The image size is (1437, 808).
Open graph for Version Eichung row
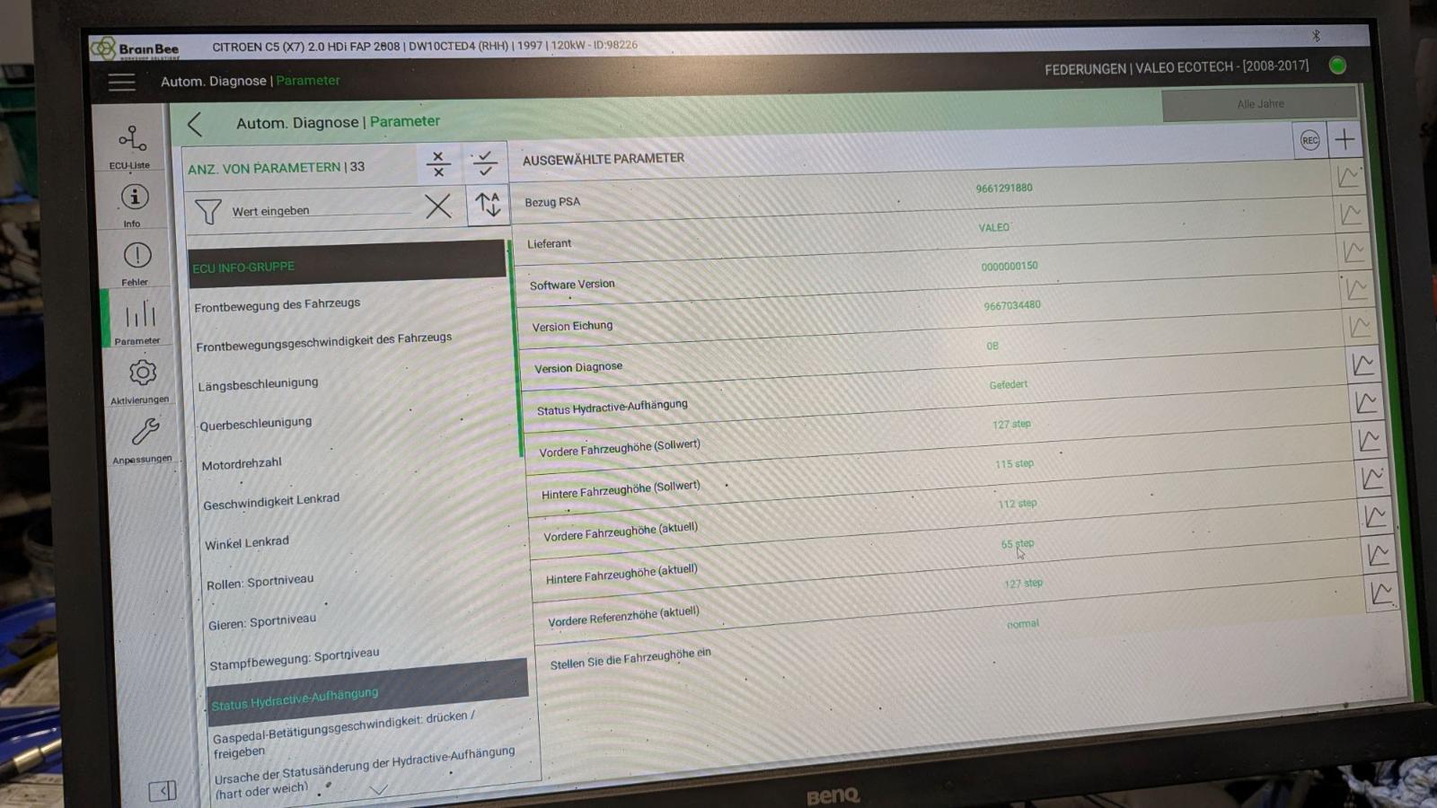coord(1357,289)
